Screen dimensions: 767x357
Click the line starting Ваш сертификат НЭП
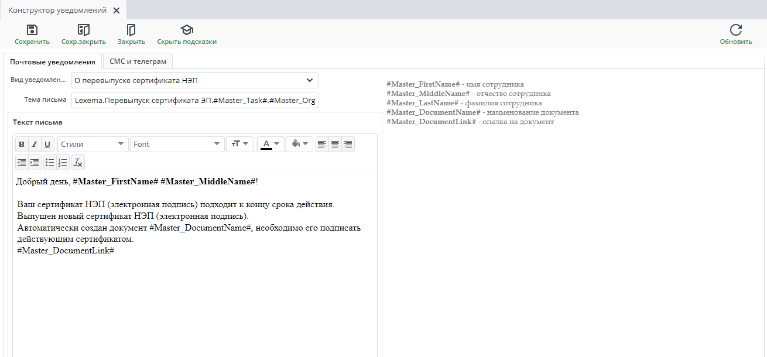pos(176,205)
